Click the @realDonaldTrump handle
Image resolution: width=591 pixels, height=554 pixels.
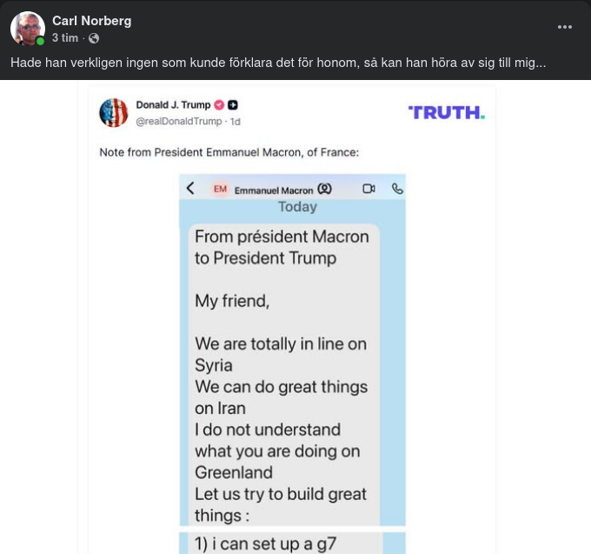179,122
